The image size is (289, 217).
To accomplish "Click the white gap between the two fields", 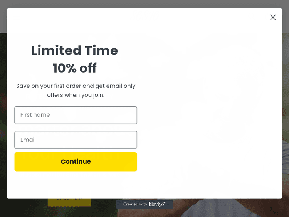I will (x=76, y=128).
